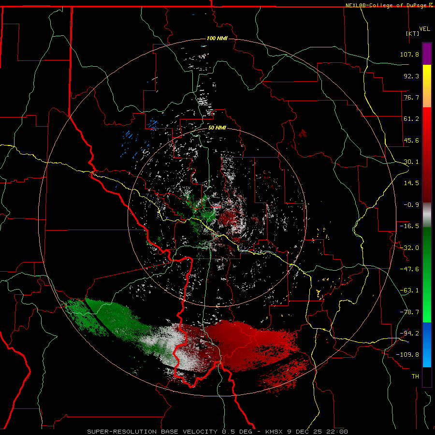The image size is (435, 435).
Task: Click the 92.3 velocity scale value
Action: pyautogui.click(x=411, y=76)
